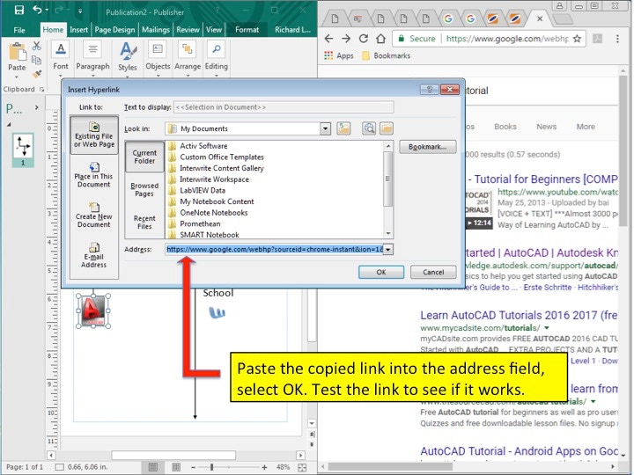Click Chrome home icon

click(381, 39)
